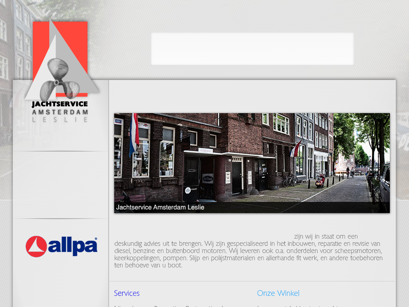This screenshot has width=409, height=307.
Task: Click the cyclists riding down the street
Action: pyautogui.click(x=350, y=172)
